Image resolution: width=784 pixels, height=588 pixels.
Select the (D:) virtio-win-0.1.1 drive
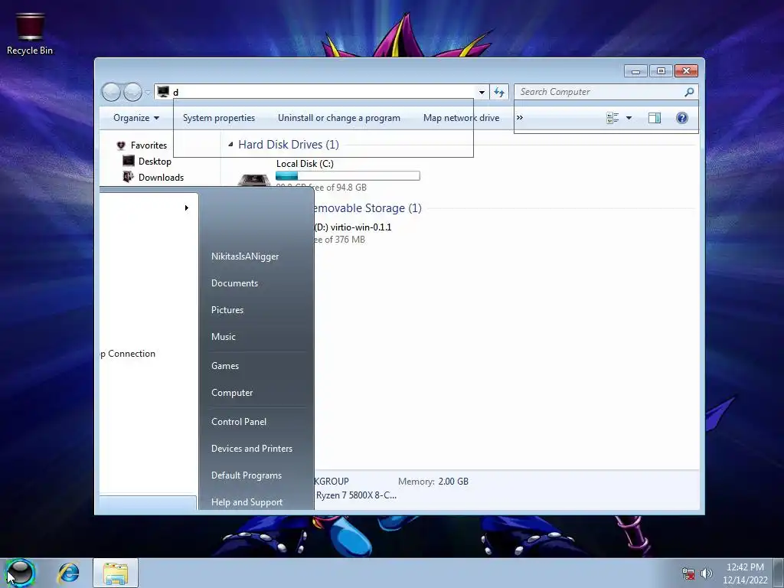click(x=352, y=227)
